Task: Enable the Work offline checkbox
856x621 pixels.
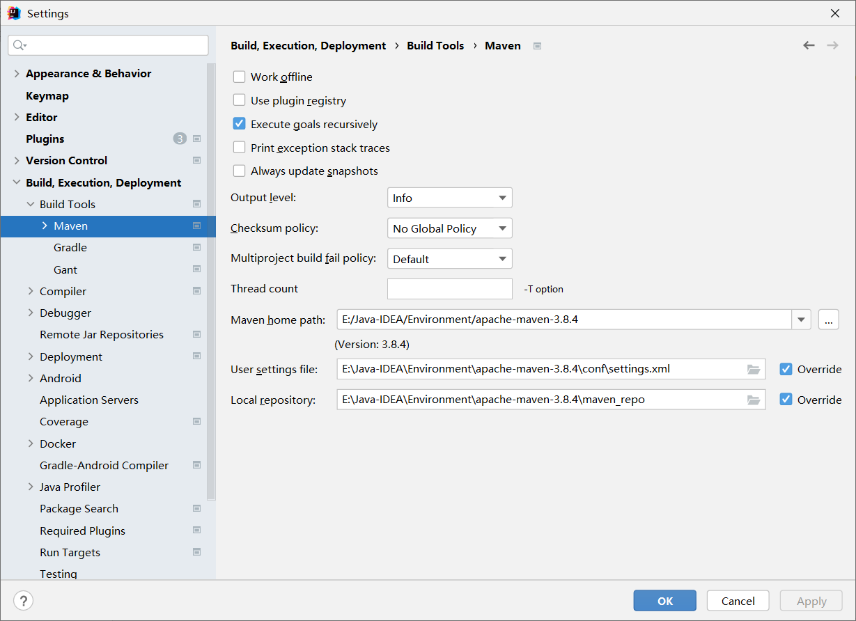Action: [x=240, y=77]
